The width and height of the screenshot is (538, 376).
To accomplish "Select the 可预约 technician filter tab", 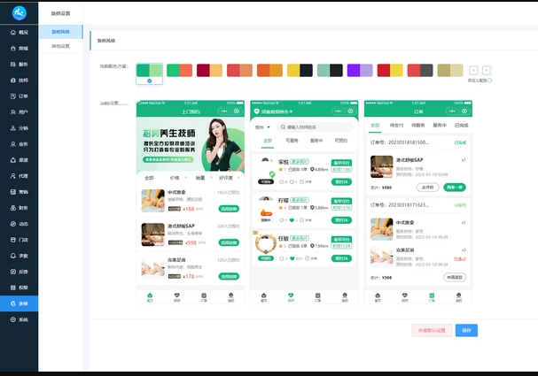I will [340, 141].
